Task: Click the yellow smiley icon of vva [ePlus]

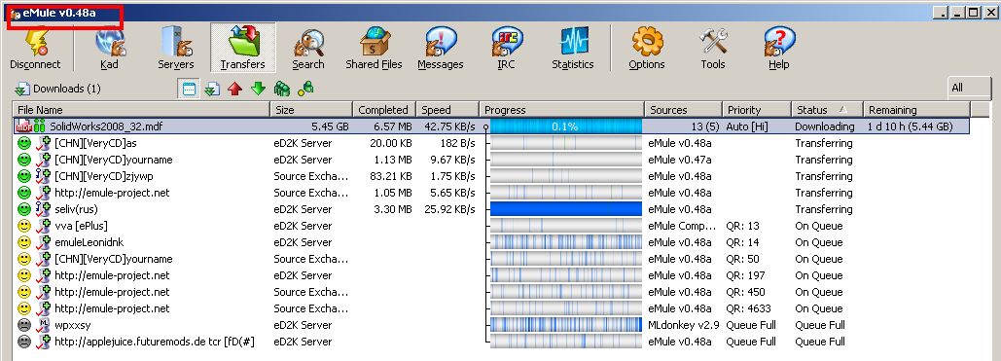Action: click(23, 226)
